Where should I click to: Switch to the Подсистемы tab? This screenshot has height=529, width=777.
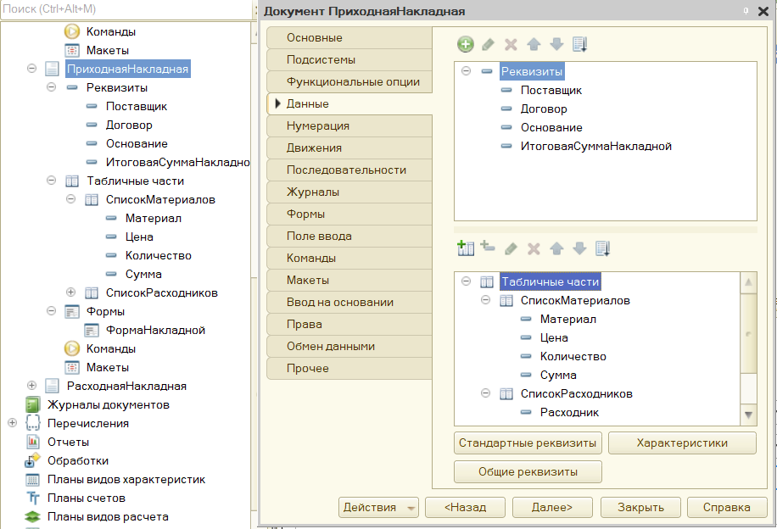349,60
